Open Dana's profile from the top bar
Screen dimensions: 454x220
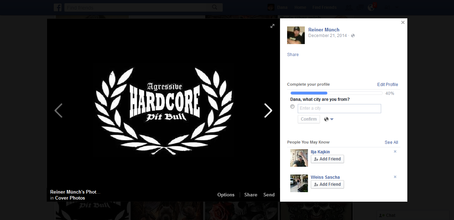282,7
